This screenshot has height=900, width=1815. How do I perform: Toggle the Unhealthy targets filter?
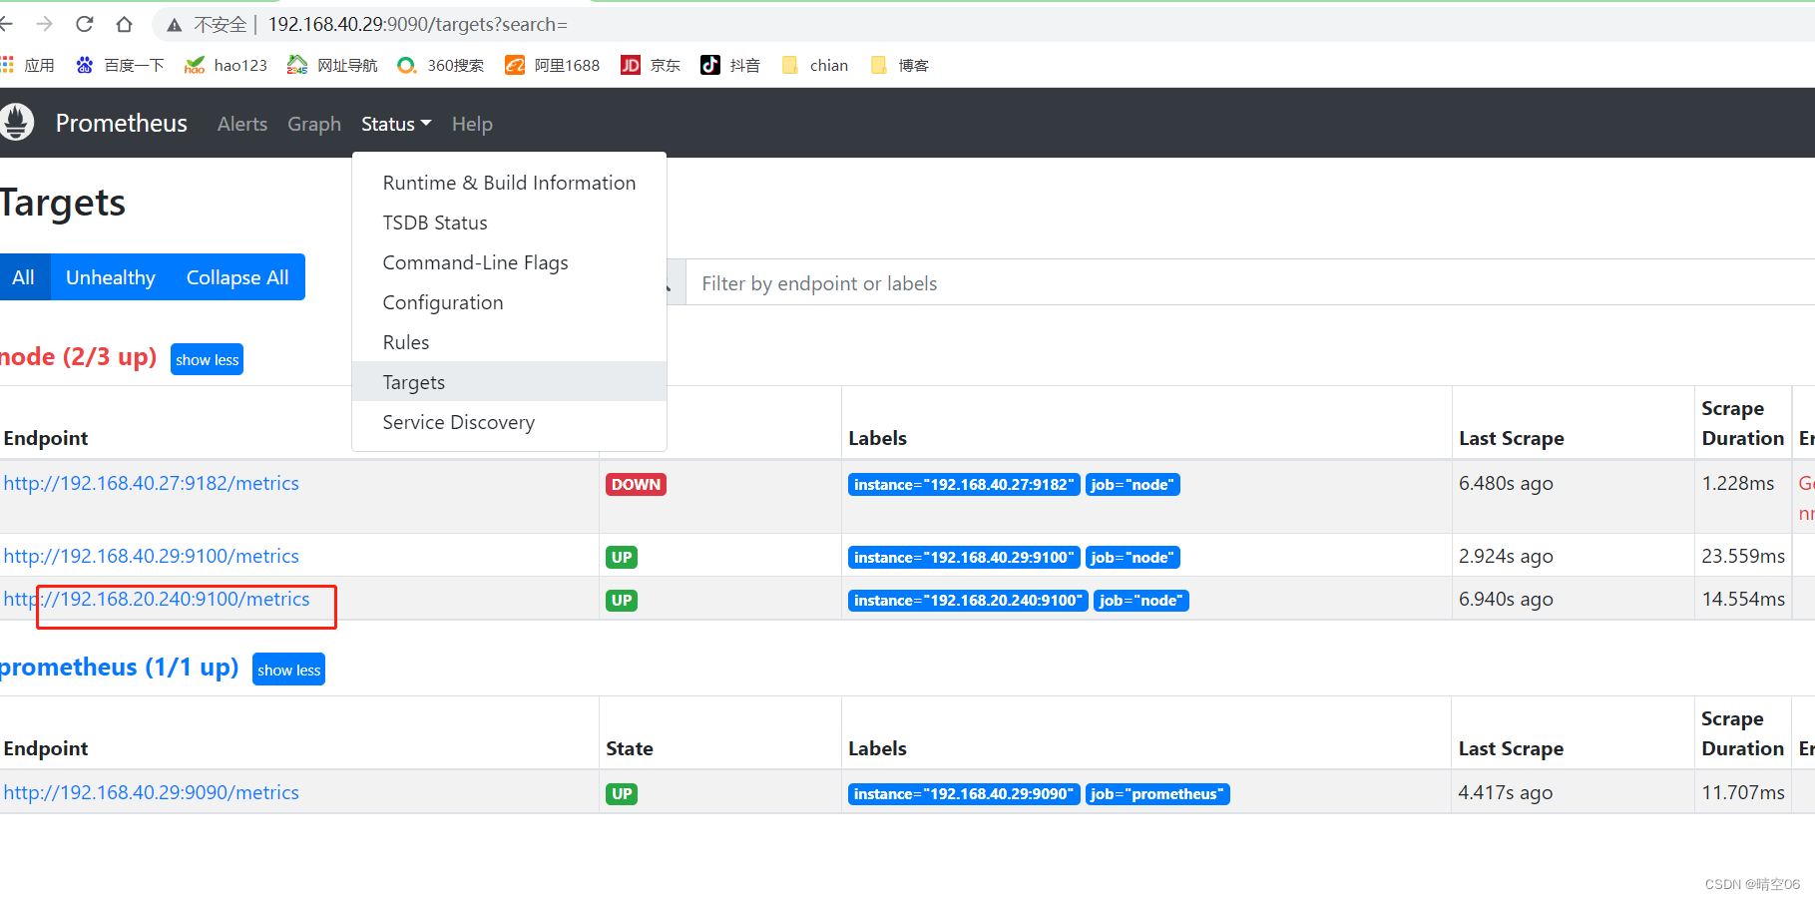[110, 277]
